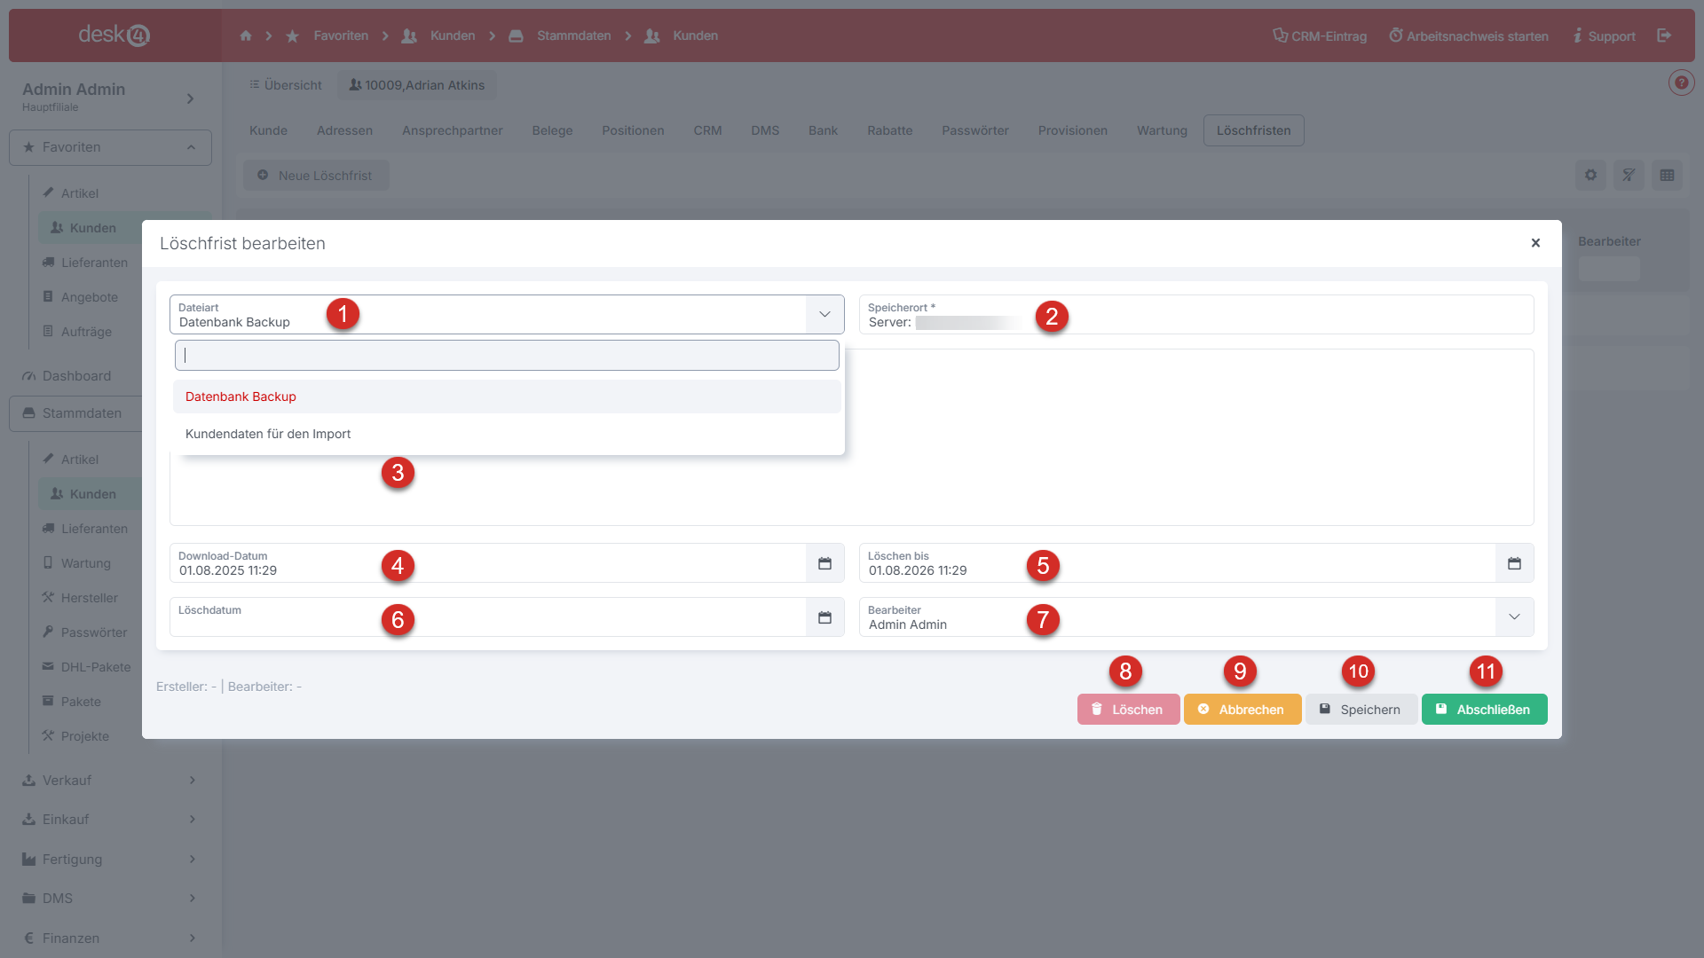Screen dimensions: 1704x958
Task: Click the clear filter icon
Action: coord(1629,175)
